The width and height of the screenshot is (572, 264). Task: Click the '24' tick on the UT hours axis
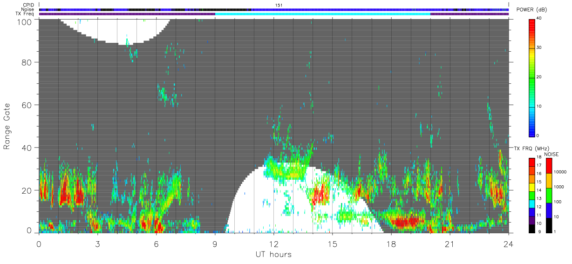tap(509, 244)
